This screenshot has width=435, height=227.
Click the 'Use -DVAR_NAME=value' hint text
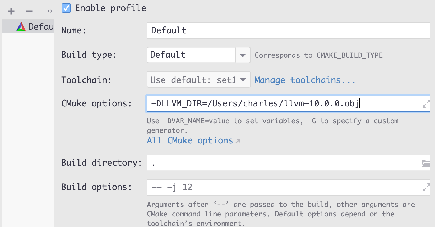click(x=273, y=126)
